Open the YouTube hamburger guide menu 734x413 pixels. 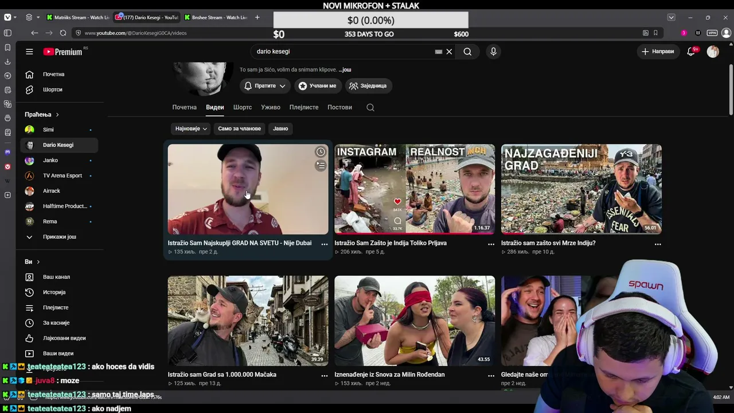click(29, 52)
